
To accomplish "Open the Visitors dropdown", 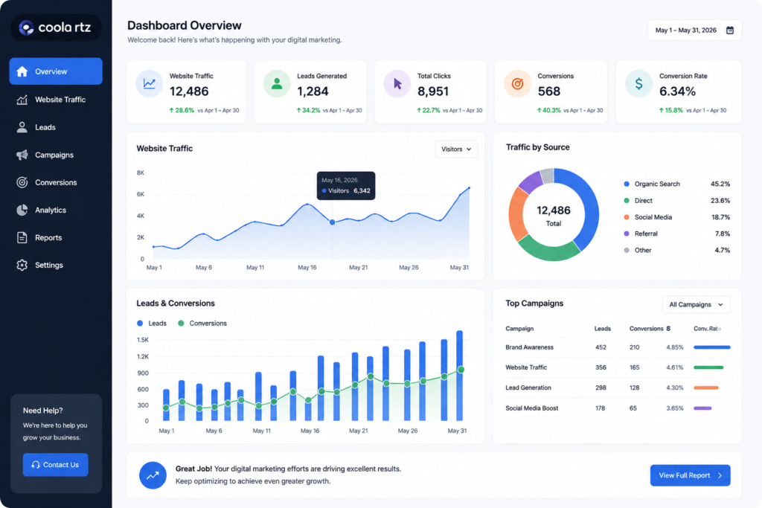I will click(x=456, y=149).
